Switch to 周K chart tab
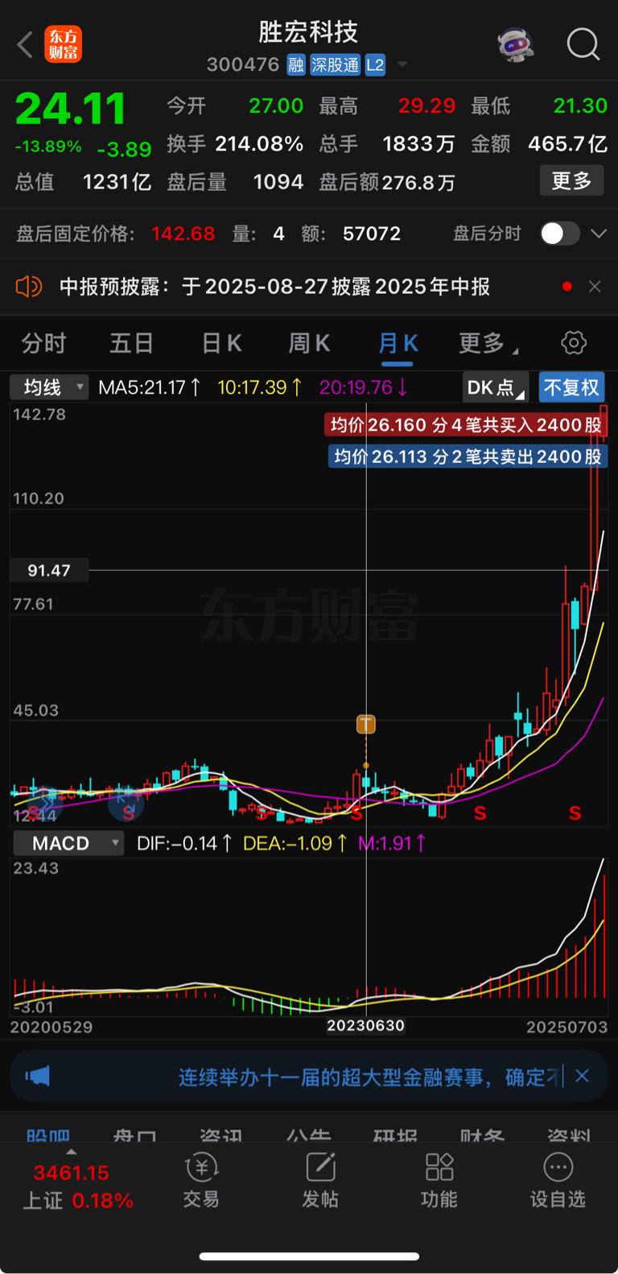 tap(309, 344)
